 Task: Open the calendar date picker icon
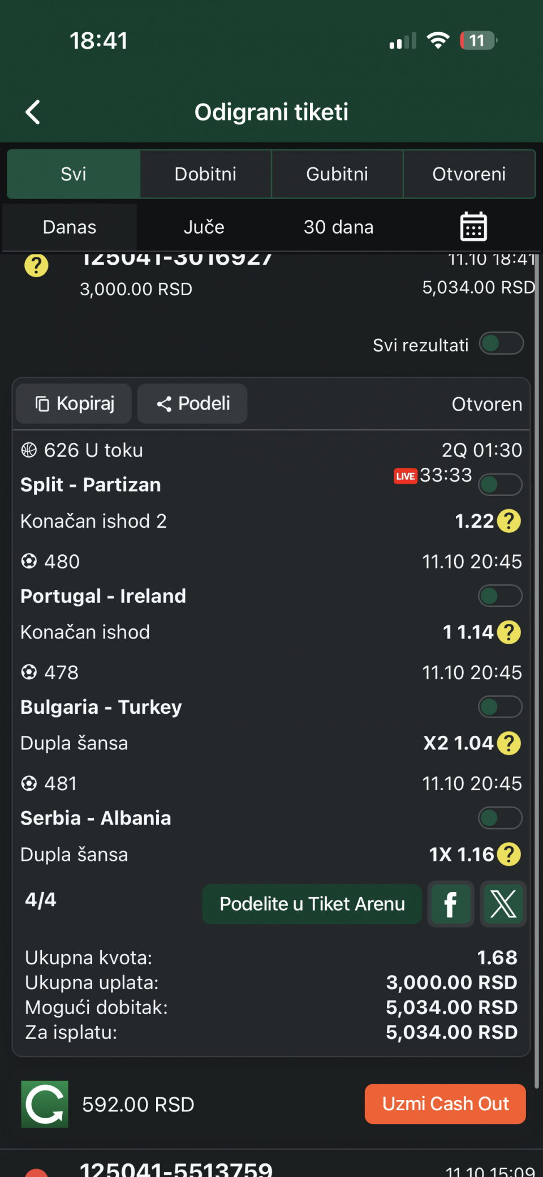(473, 227)
